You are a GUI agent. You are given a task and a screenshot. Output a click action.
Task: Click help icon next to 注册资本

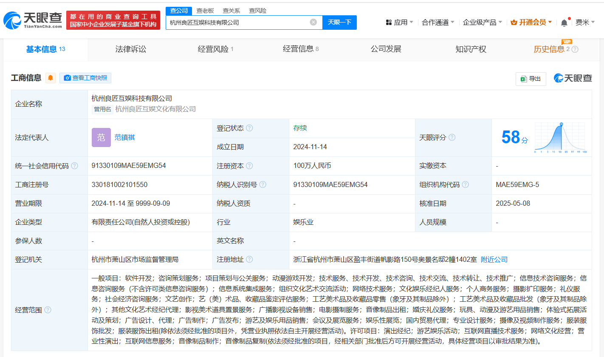pos(249,166)
